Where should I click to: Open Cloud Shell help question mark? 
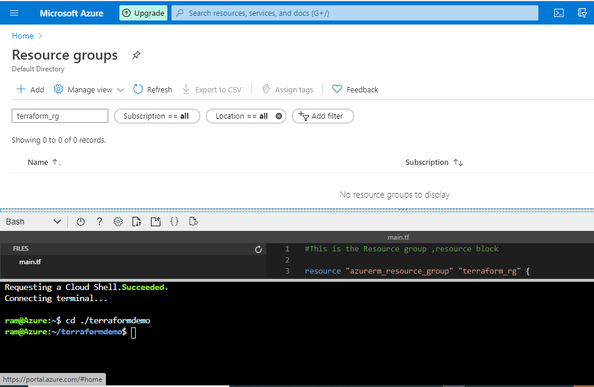click(x=99, y=222)
